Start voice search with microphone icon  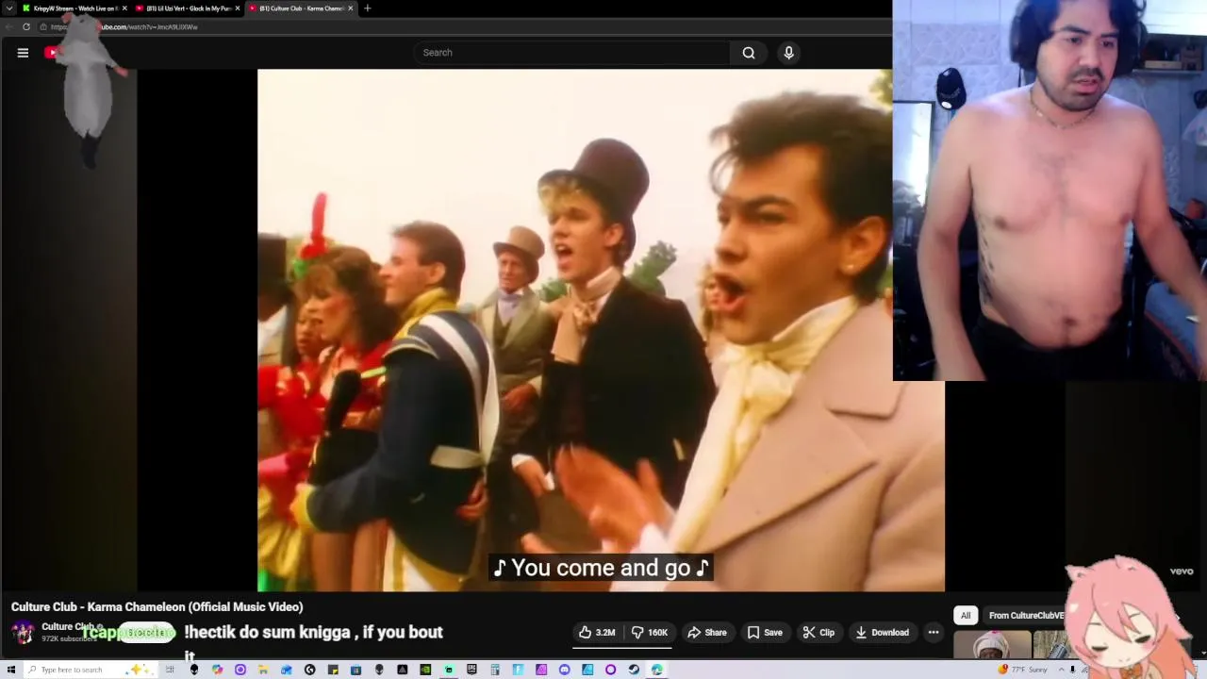coord(789,53)
